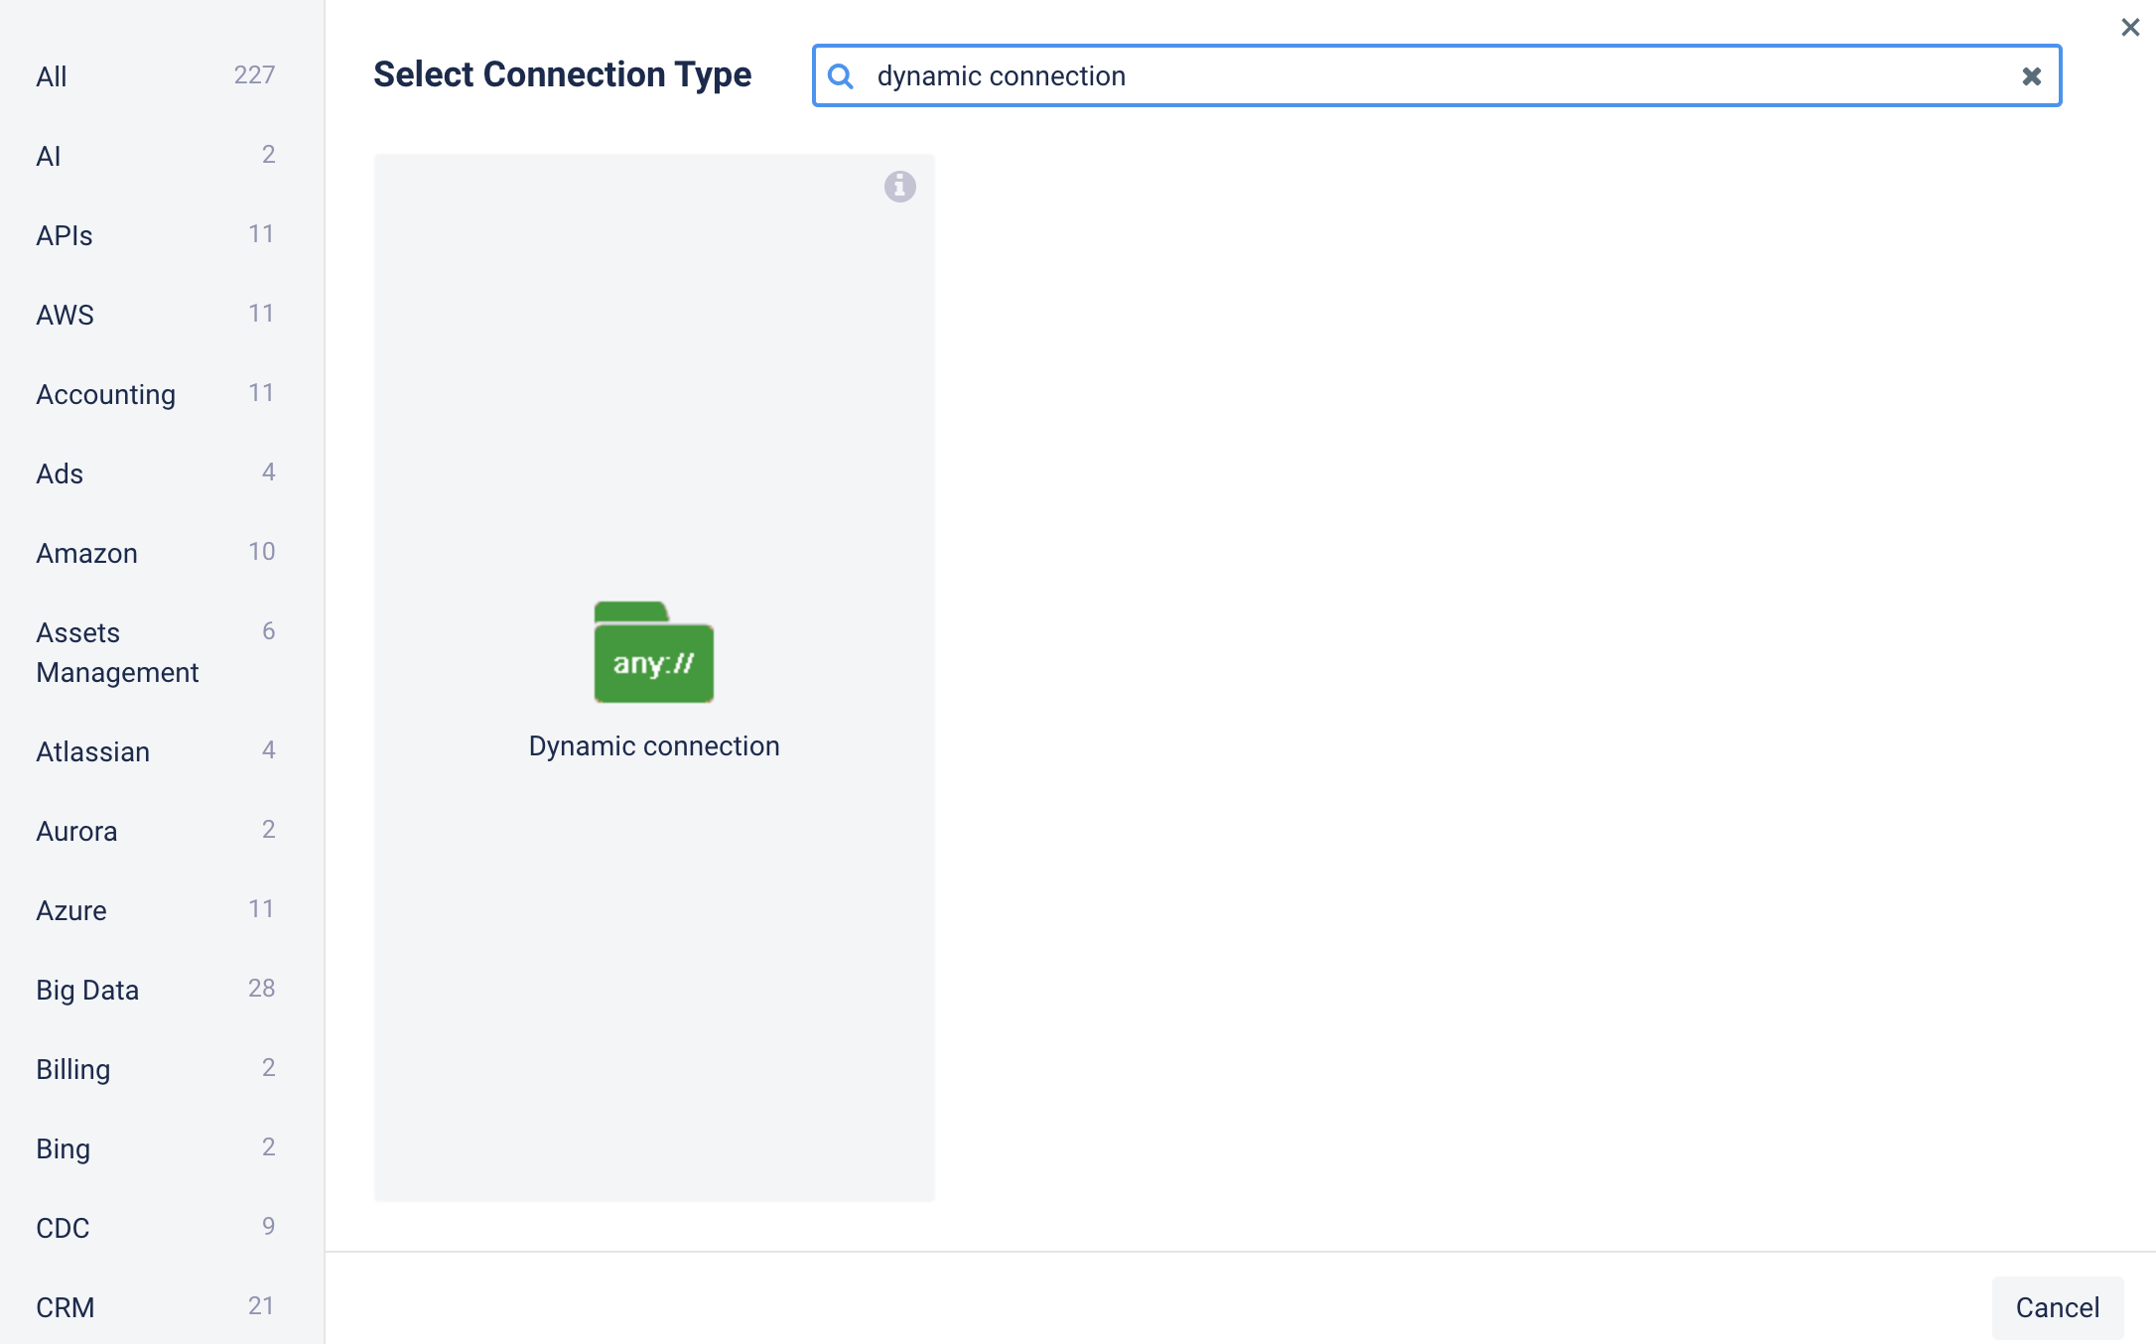
Task: Choose the Azure category
Action: pos(156,910)
